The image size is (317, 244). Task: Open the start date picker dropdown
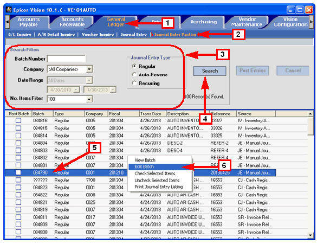(x=76, y=89)
